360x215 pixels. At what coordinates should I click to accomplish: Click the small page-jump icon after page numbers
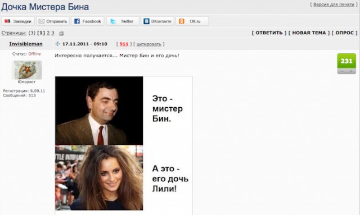click(61, 34)
